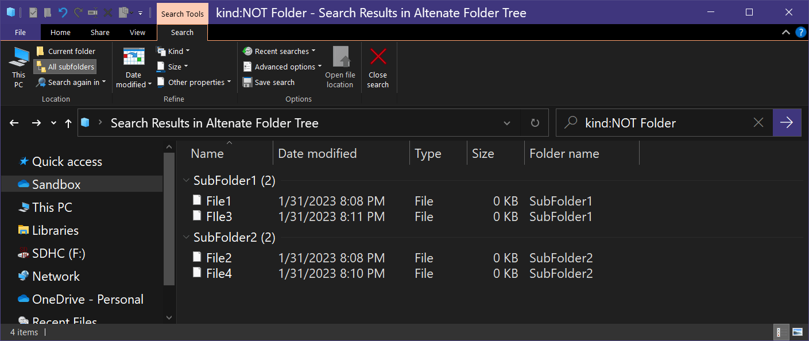This screenshot has width=809, height=341.
Task: Open the File menu
Action: click(20, 32)
